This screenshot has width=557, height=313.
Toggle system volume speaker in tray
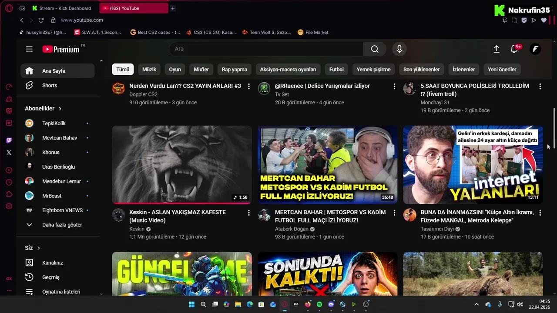(520, 305)
